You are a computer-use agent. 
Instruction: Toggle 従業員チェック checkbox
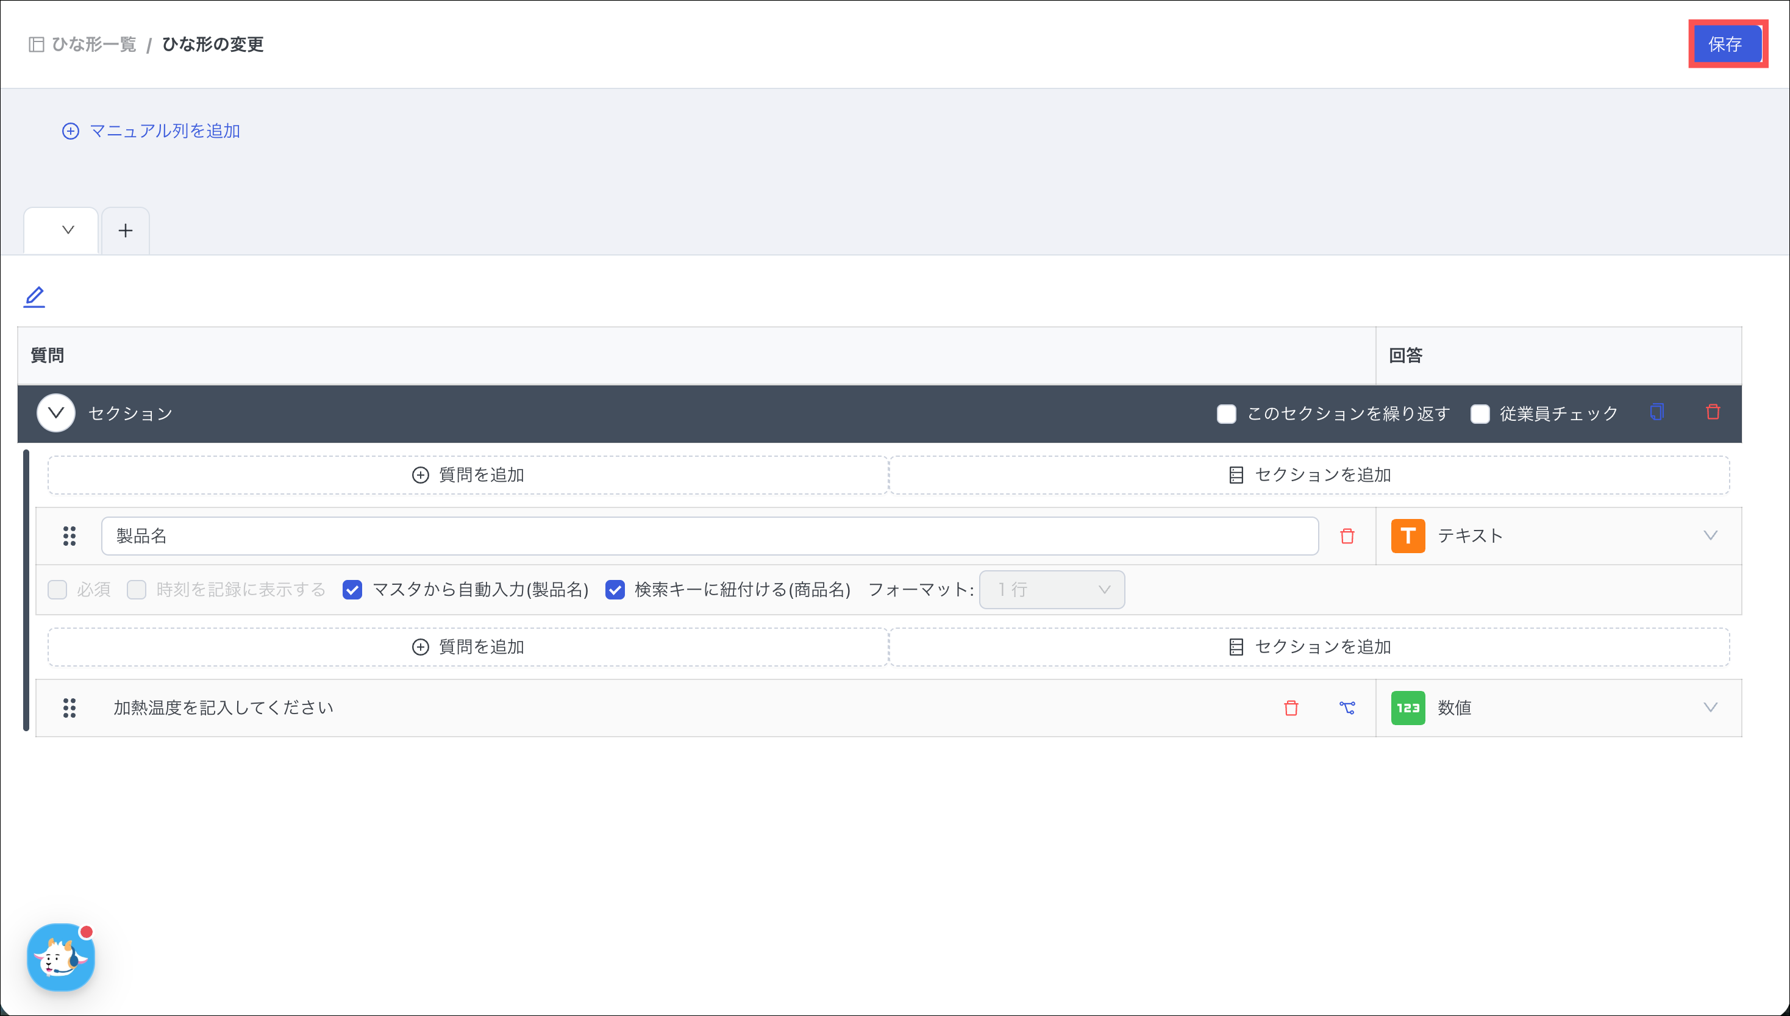coord(1480,414)
